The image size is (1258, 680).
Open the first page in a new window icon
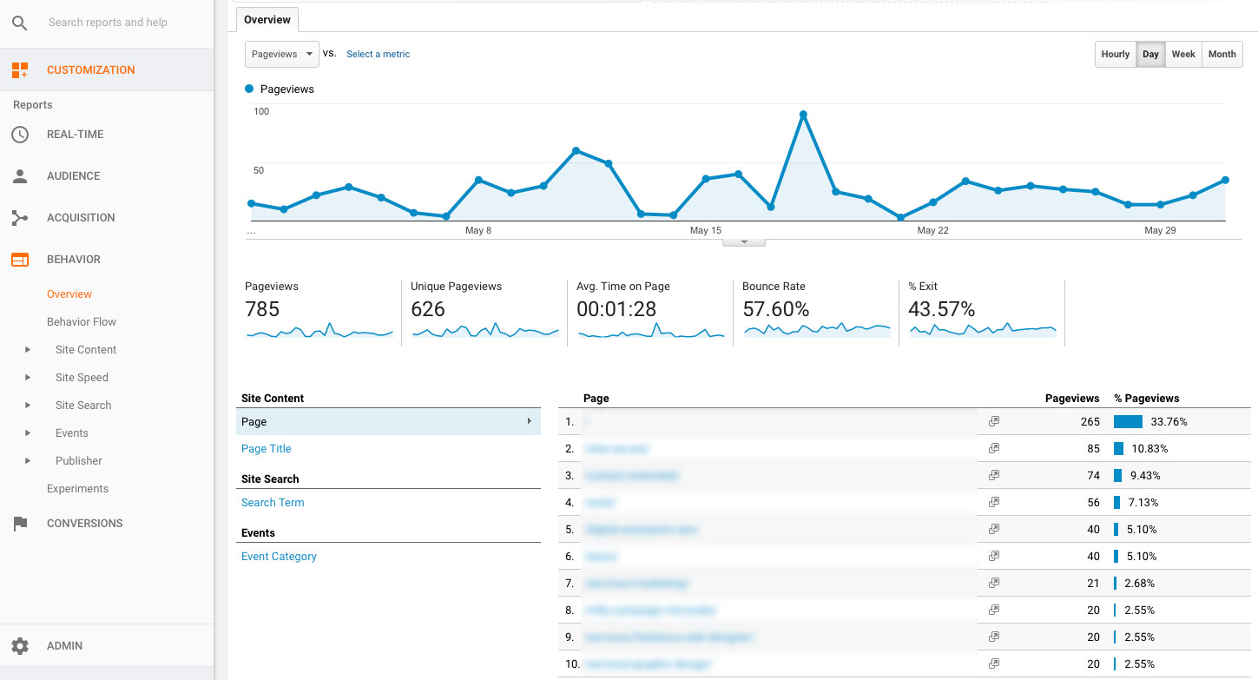click(993, 421)
